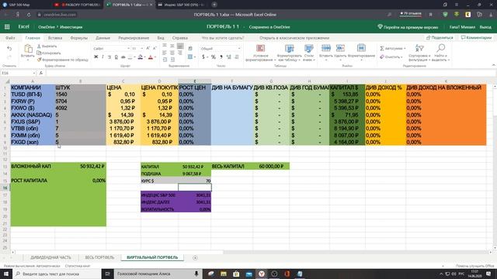Apply the red font color A
The image size is (497, 279).
151,57
